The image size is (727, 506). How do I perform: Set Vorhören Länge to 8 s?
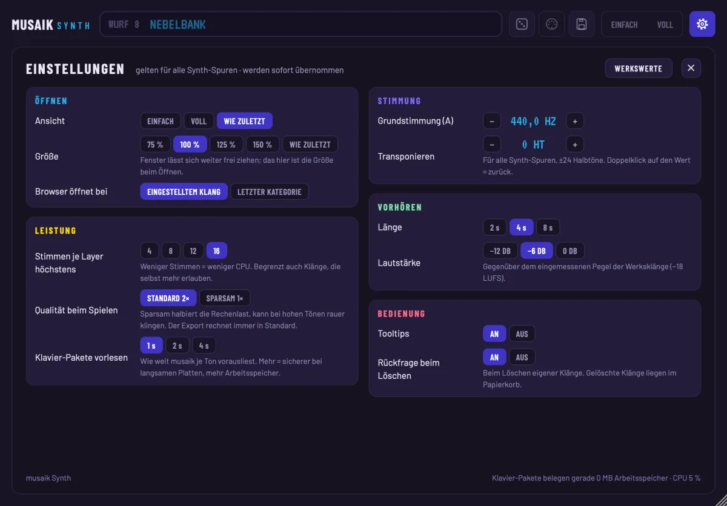(x=548, y=228)
